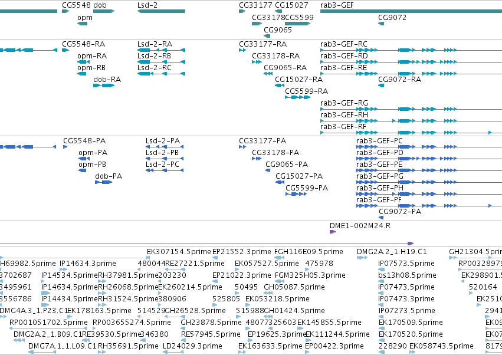Image resolution: width=502 pixels, height=355 pixels.
Task: Select the Lsd-2-RC transcript label
Action: pyautogui.click(x=155, y=68)
